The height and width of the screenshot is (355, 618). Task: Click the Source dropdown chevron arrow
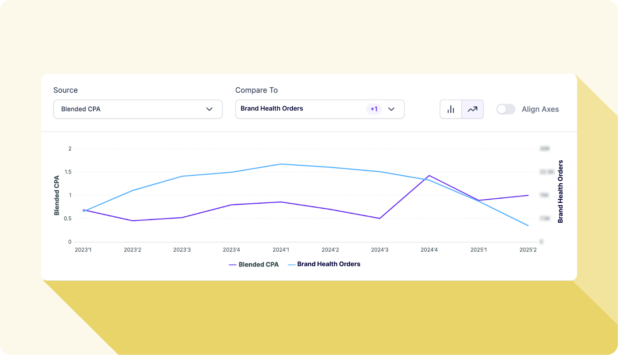click(210, 109)
